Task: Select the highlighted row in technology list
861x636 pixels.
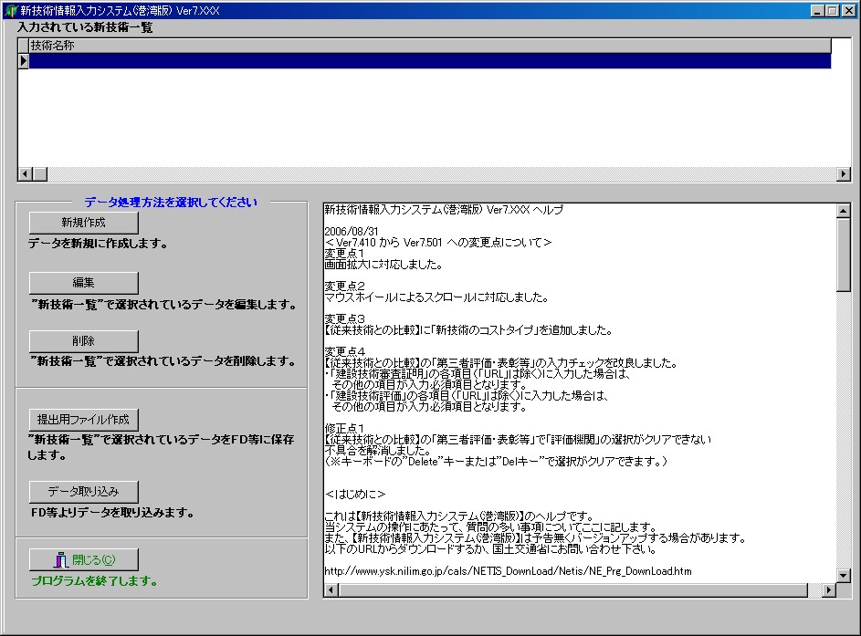Action: pos(429,61)
